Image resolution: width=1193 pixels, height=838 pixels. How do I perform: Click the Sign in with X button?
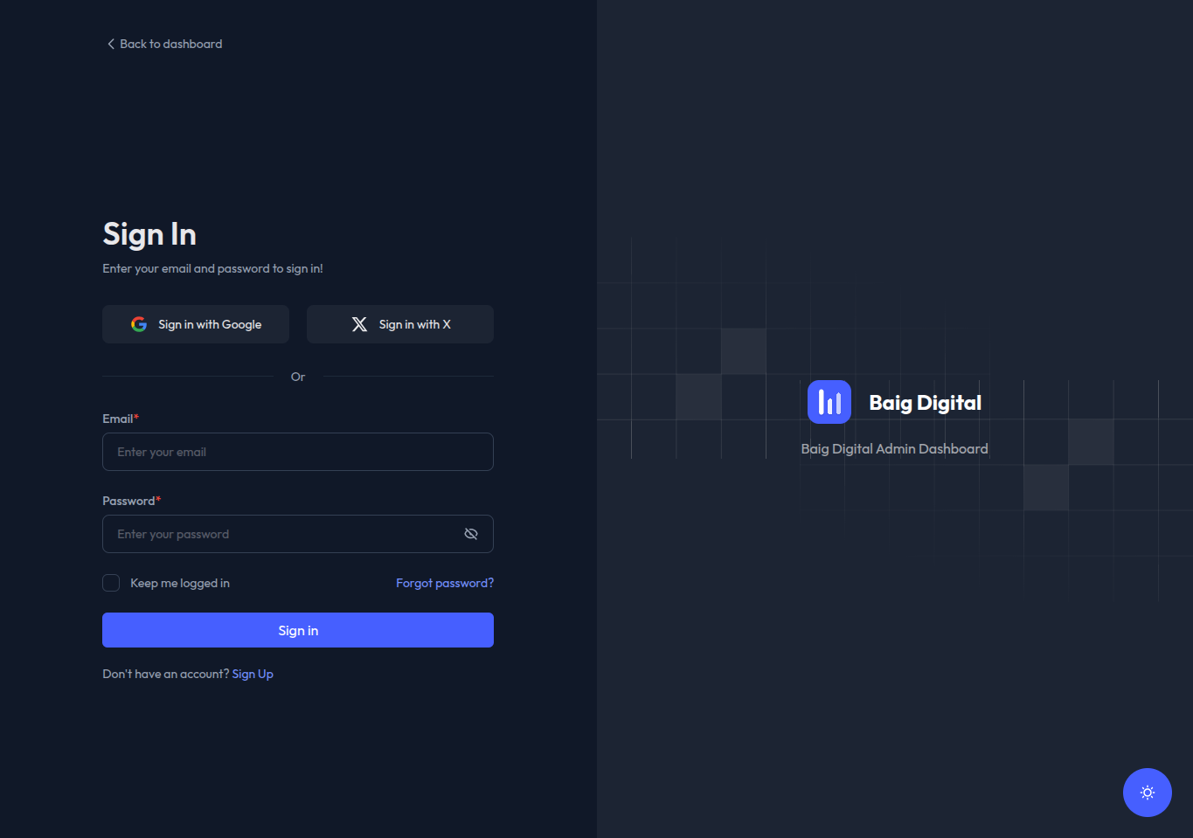(x=400, y=324)
